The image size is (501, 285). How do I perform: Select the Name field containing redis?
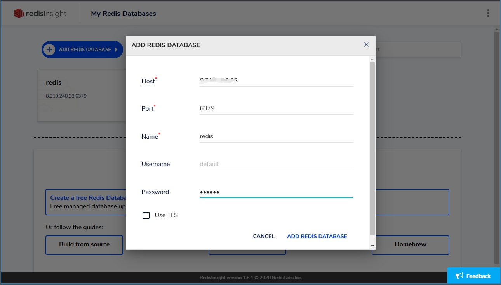276,136
